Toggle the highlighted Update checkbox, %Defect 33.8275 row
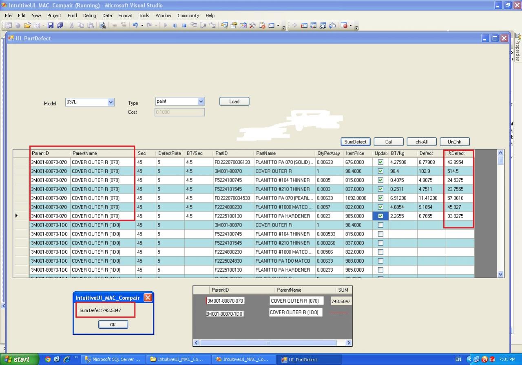Image resolution: width=522 pixels, height=365 pixels. [x=380, y=216]
